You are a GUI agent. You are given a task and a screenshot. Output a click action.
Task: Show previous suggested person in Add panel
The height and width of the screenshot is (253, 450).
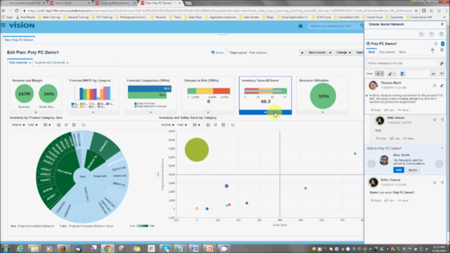371,164
